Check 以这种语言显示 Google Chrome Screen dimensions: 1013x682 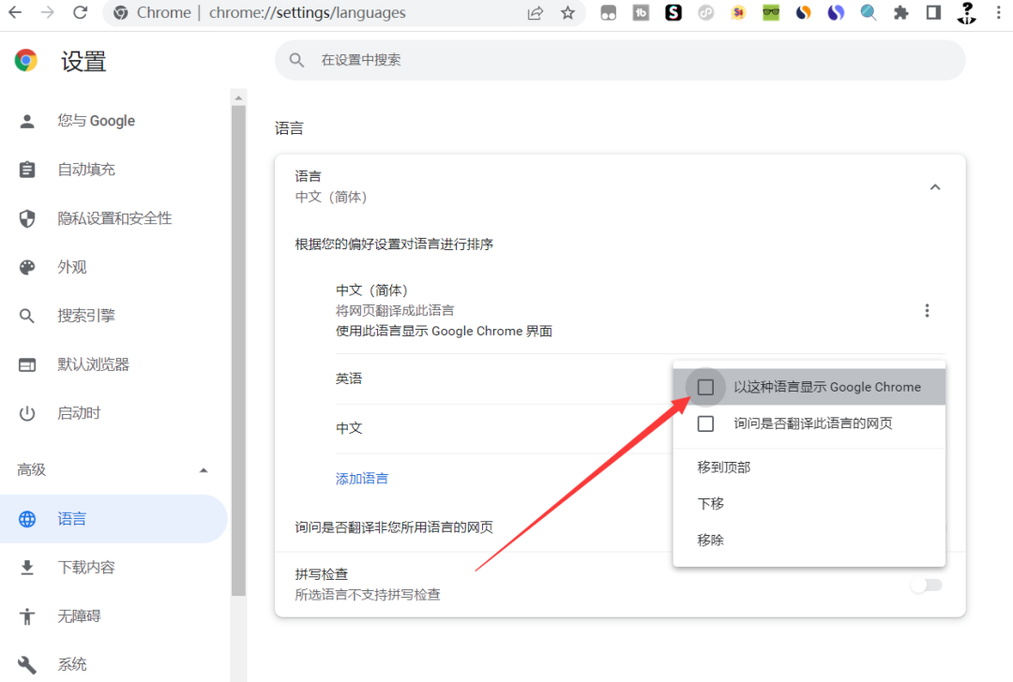[705, 386]
